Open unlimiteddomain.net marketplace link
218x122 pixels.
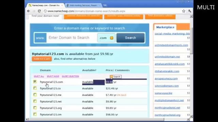click(x=167, y=57)
